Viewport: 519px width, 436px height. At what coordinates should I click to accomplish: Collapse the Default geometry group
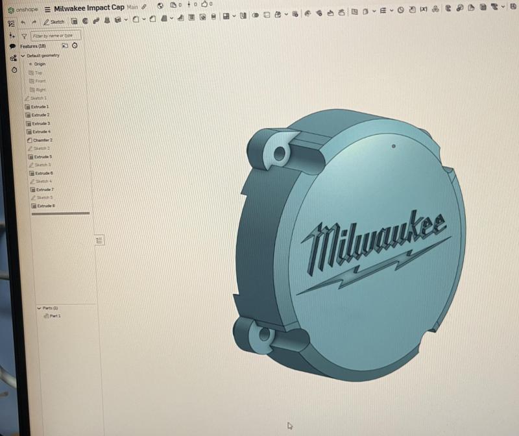(23, 56)
